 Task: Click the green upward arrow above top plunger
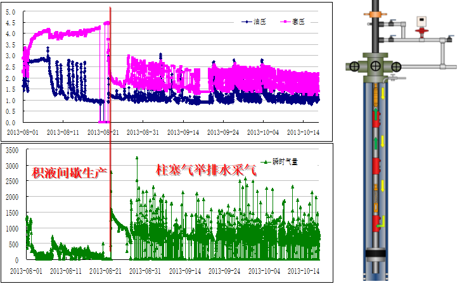pyautogui.click(x=376, y=114)
